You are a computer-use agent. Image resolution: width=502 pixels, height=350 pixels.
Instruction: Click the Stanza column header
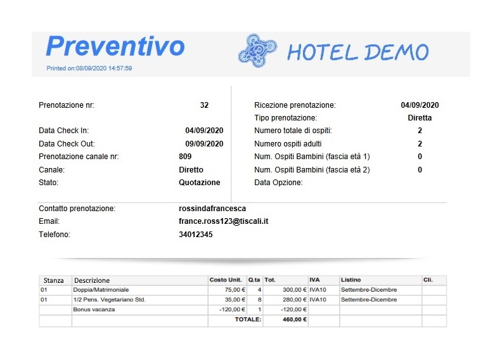point(53,280)
